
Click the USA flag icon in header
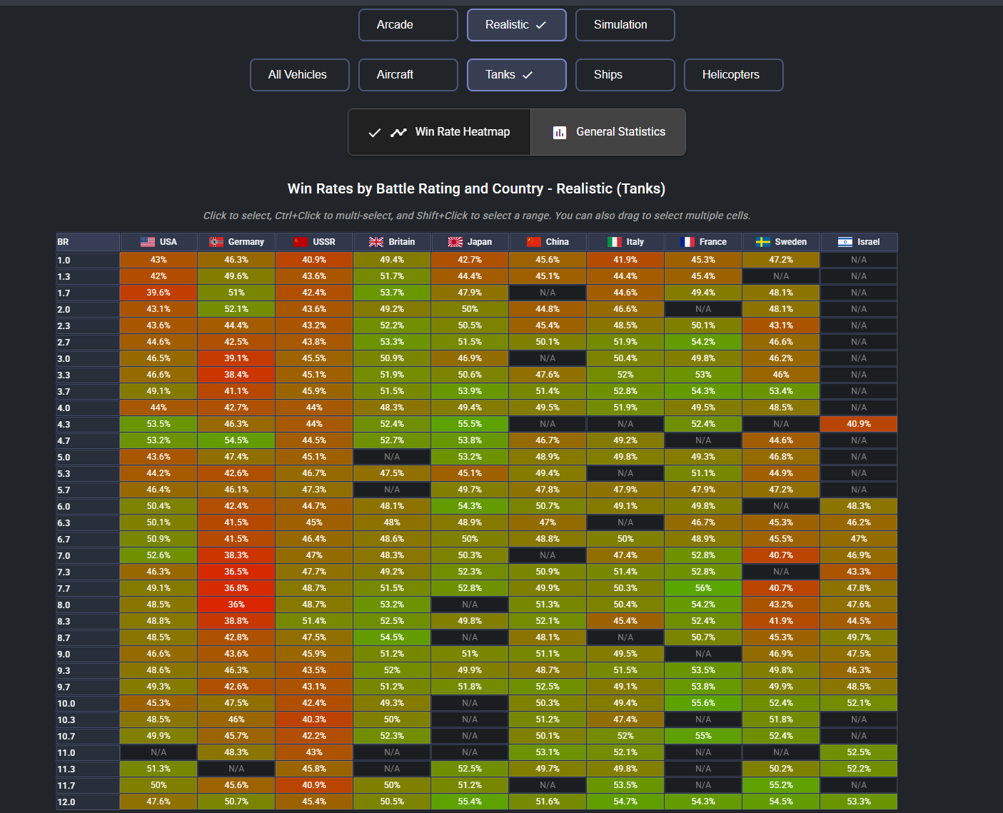148,242
